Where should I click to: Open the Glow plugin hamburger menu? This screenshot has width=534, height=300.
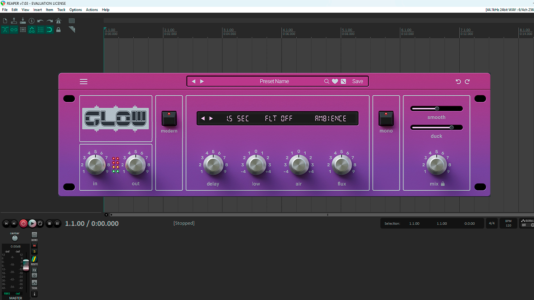(84, 82)
